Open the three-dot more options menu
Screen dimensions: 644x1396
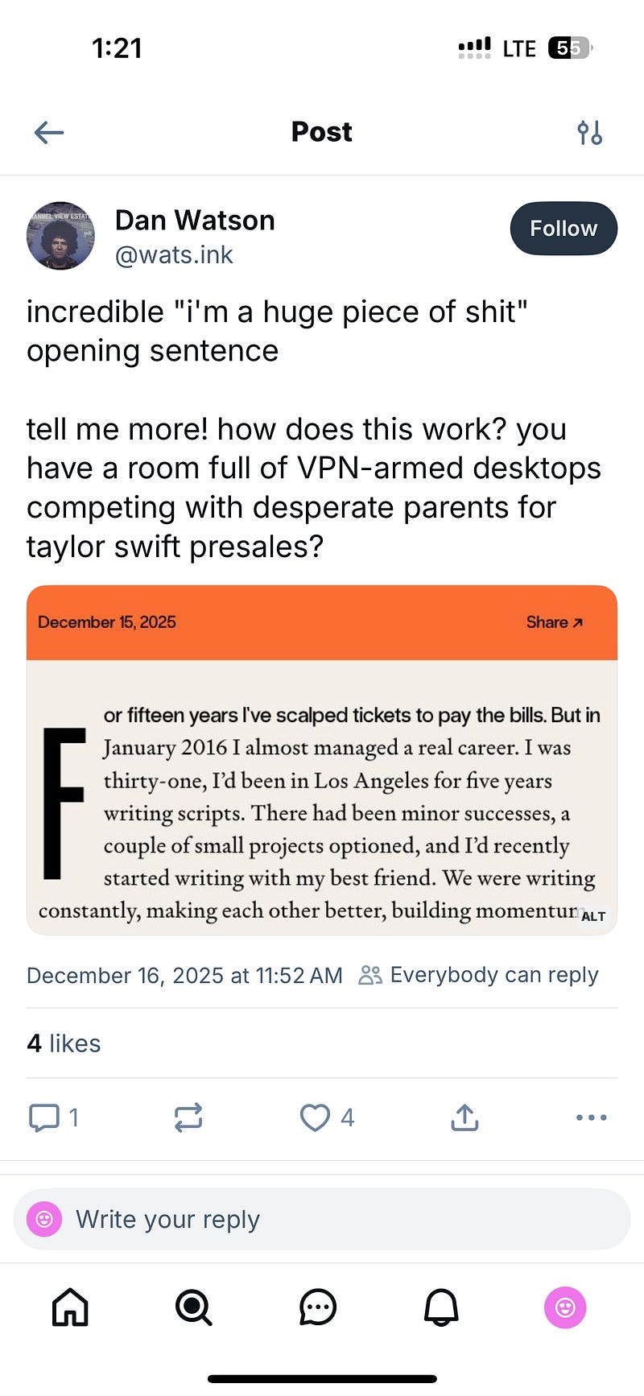(x=592, y=1117)
